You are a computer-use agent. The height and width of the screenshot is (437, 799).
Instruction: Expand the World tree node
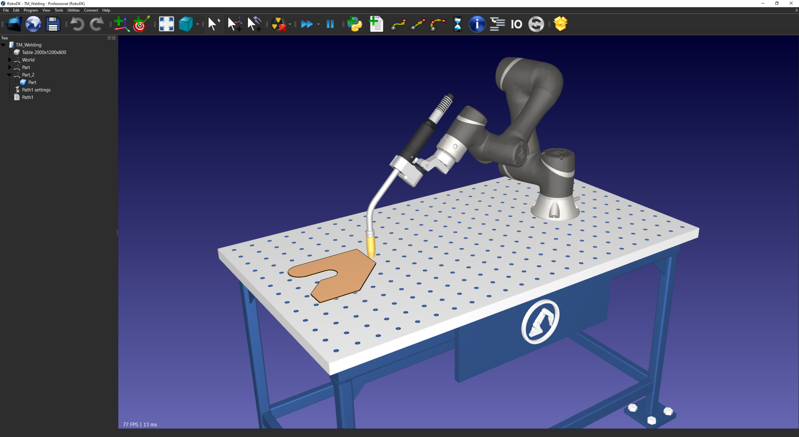(x=9, y=60)
